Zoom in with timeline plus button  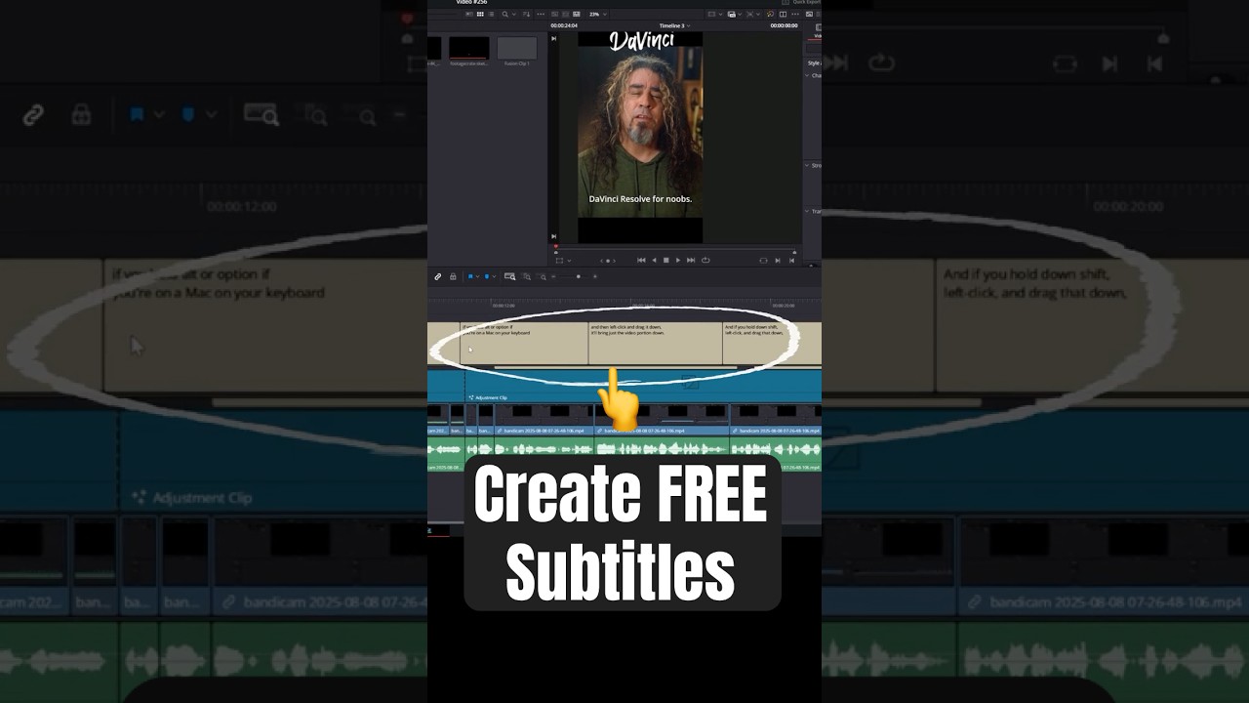pyautogui.click(x=595, y=276)
